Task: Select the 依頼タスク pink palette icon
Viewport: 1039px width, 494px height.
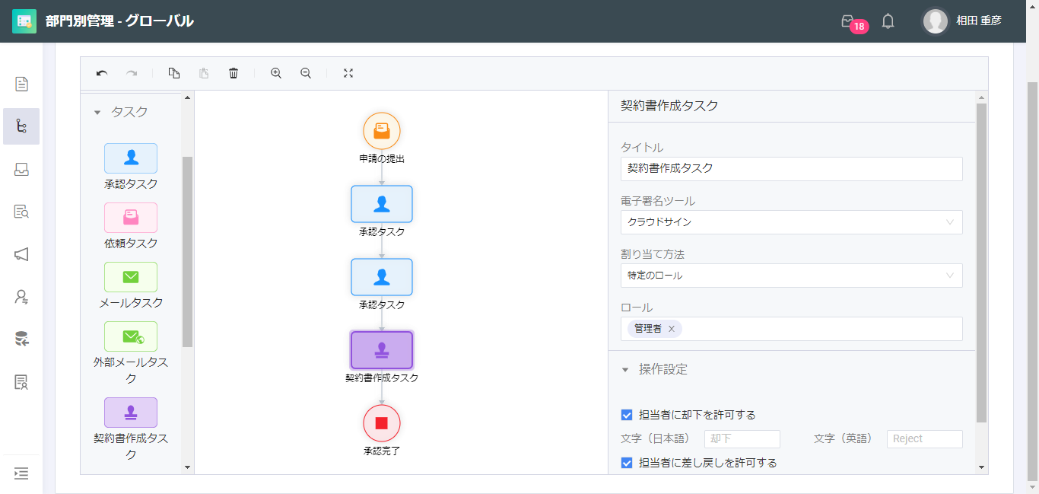Action: click(131, 218)
